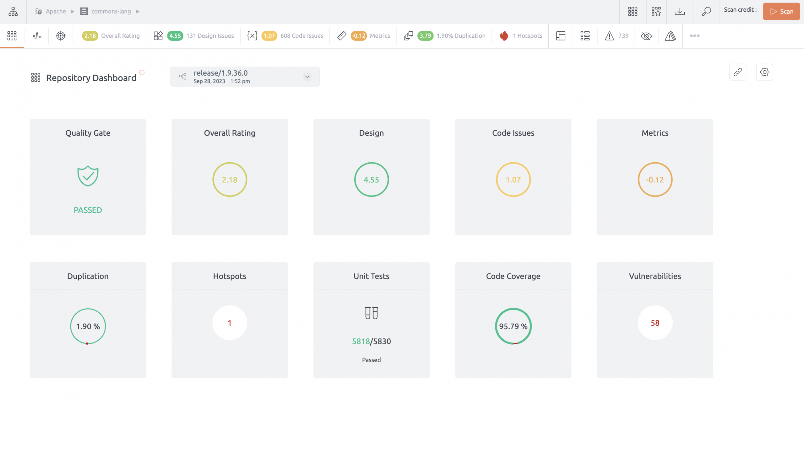Open the download icon in the top bar
Screen dimensions: 804x458
point(680,11)
